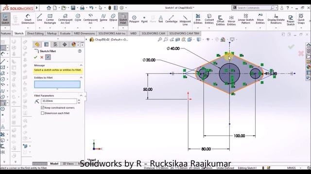Choose the Line sketch tool
The width and height of the screenshot is (311, 174).
pyautogui.click(x=39, y=17)
